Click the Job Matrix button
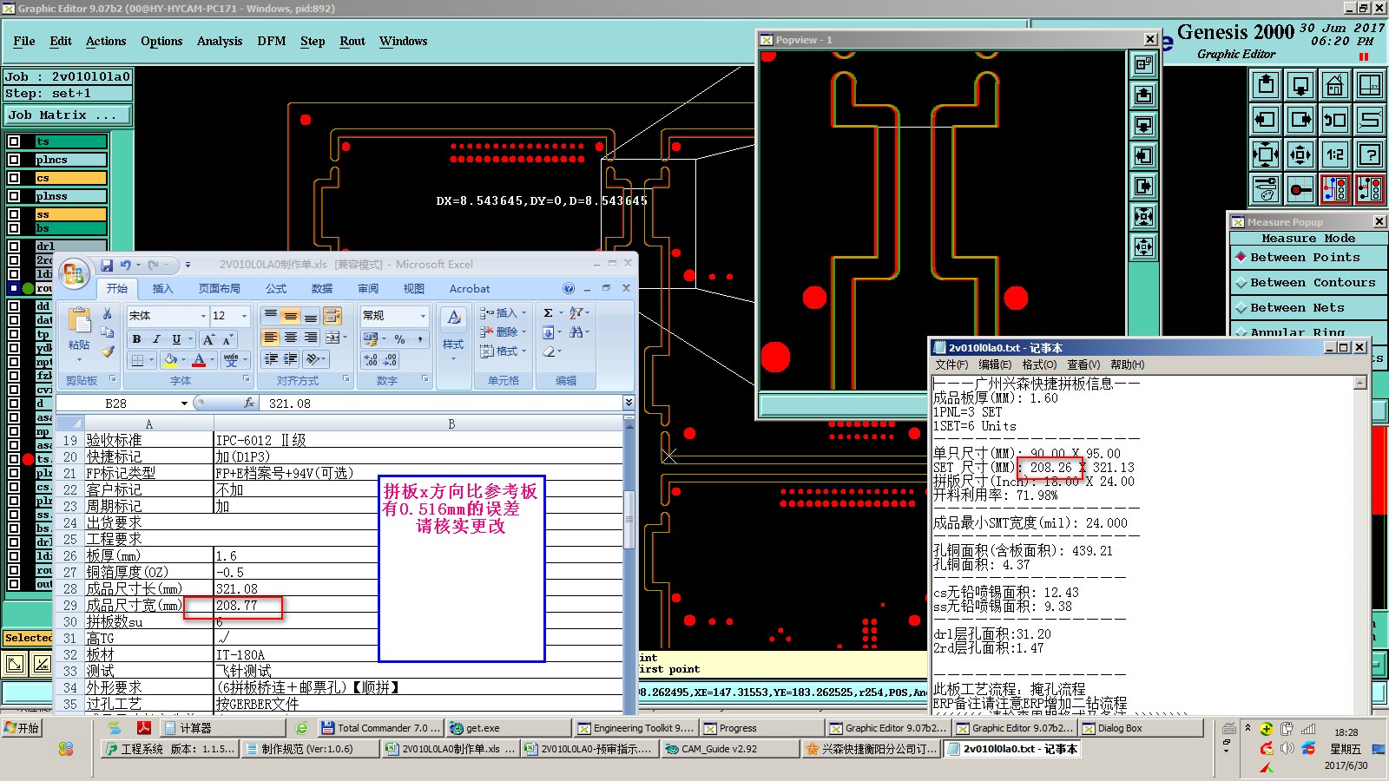1389x781 pixels. pyautogui.click(x=67, y=115)
